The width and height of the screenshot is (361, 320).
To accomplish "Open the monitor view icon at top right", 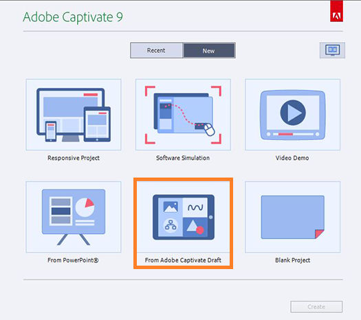I will [332, 50].
